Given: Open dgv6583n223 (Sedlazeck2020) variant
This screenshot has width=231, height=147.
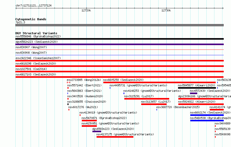Looking at the screenshot, I should pyautogui.click(x=113, y=129).
